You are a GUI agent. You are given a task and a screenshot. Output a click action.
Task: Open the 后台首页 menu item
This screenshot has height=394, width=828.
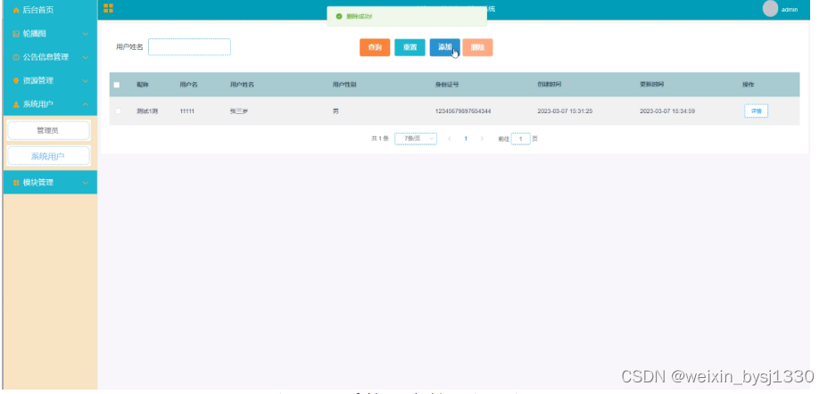(x=50, y=10)
